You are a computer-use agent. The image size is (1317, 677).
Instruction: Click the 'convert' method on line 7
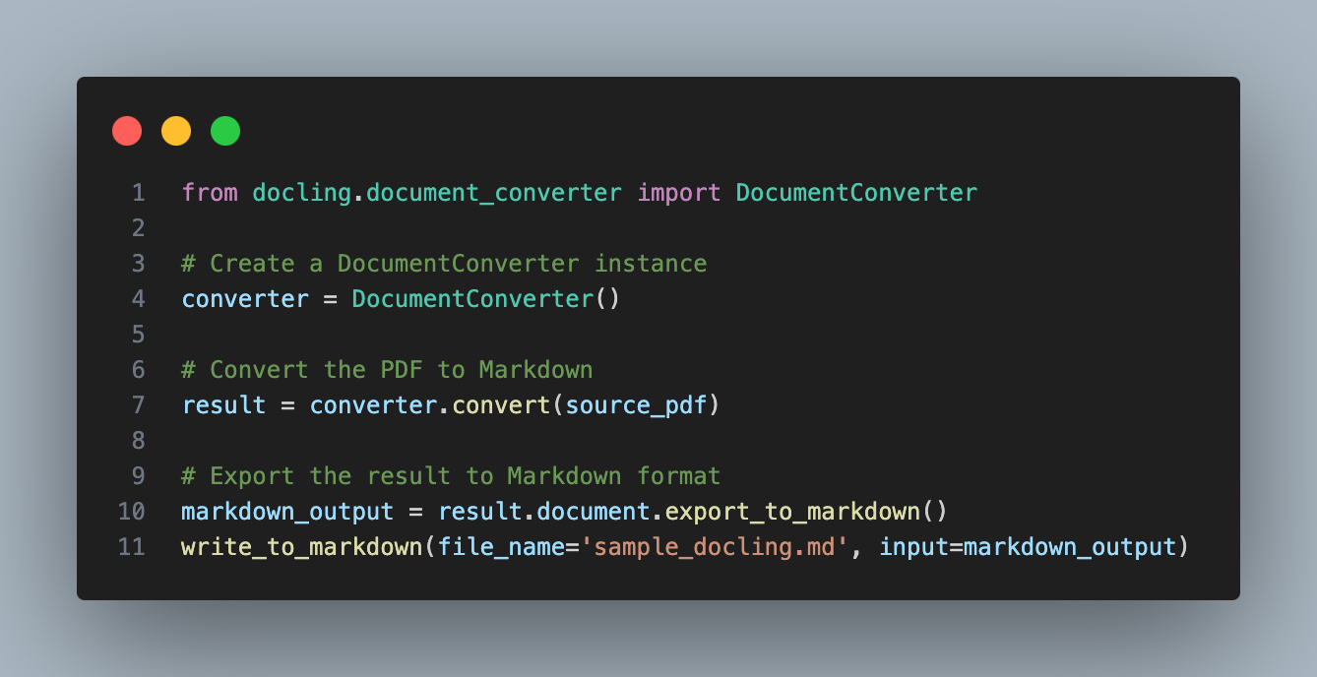pos(501,405)
